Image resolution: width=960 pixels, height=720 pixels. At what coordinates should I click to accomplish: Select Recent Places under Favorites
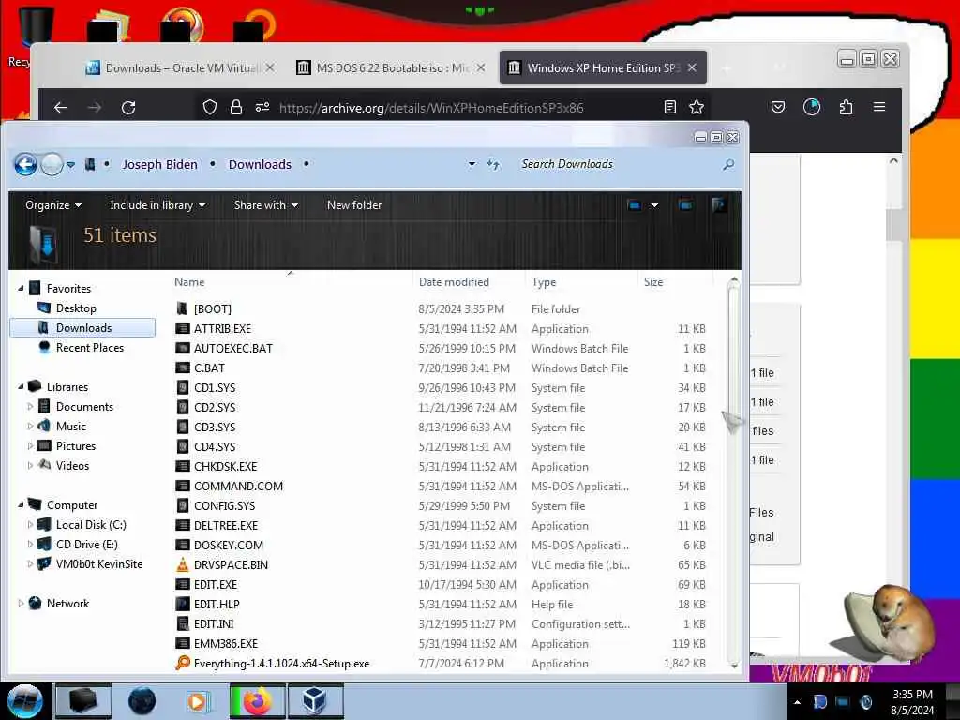[89, 347]
